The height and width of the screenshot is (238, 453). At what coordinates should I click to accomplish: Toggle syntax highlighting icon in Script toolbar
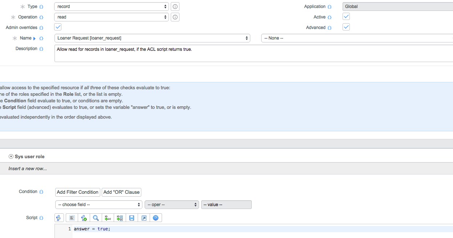[x=60, y=218]
